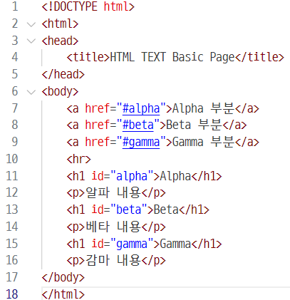Open the #gamma href link
This screenshot has height=300, width=290.
coord(141,143)
